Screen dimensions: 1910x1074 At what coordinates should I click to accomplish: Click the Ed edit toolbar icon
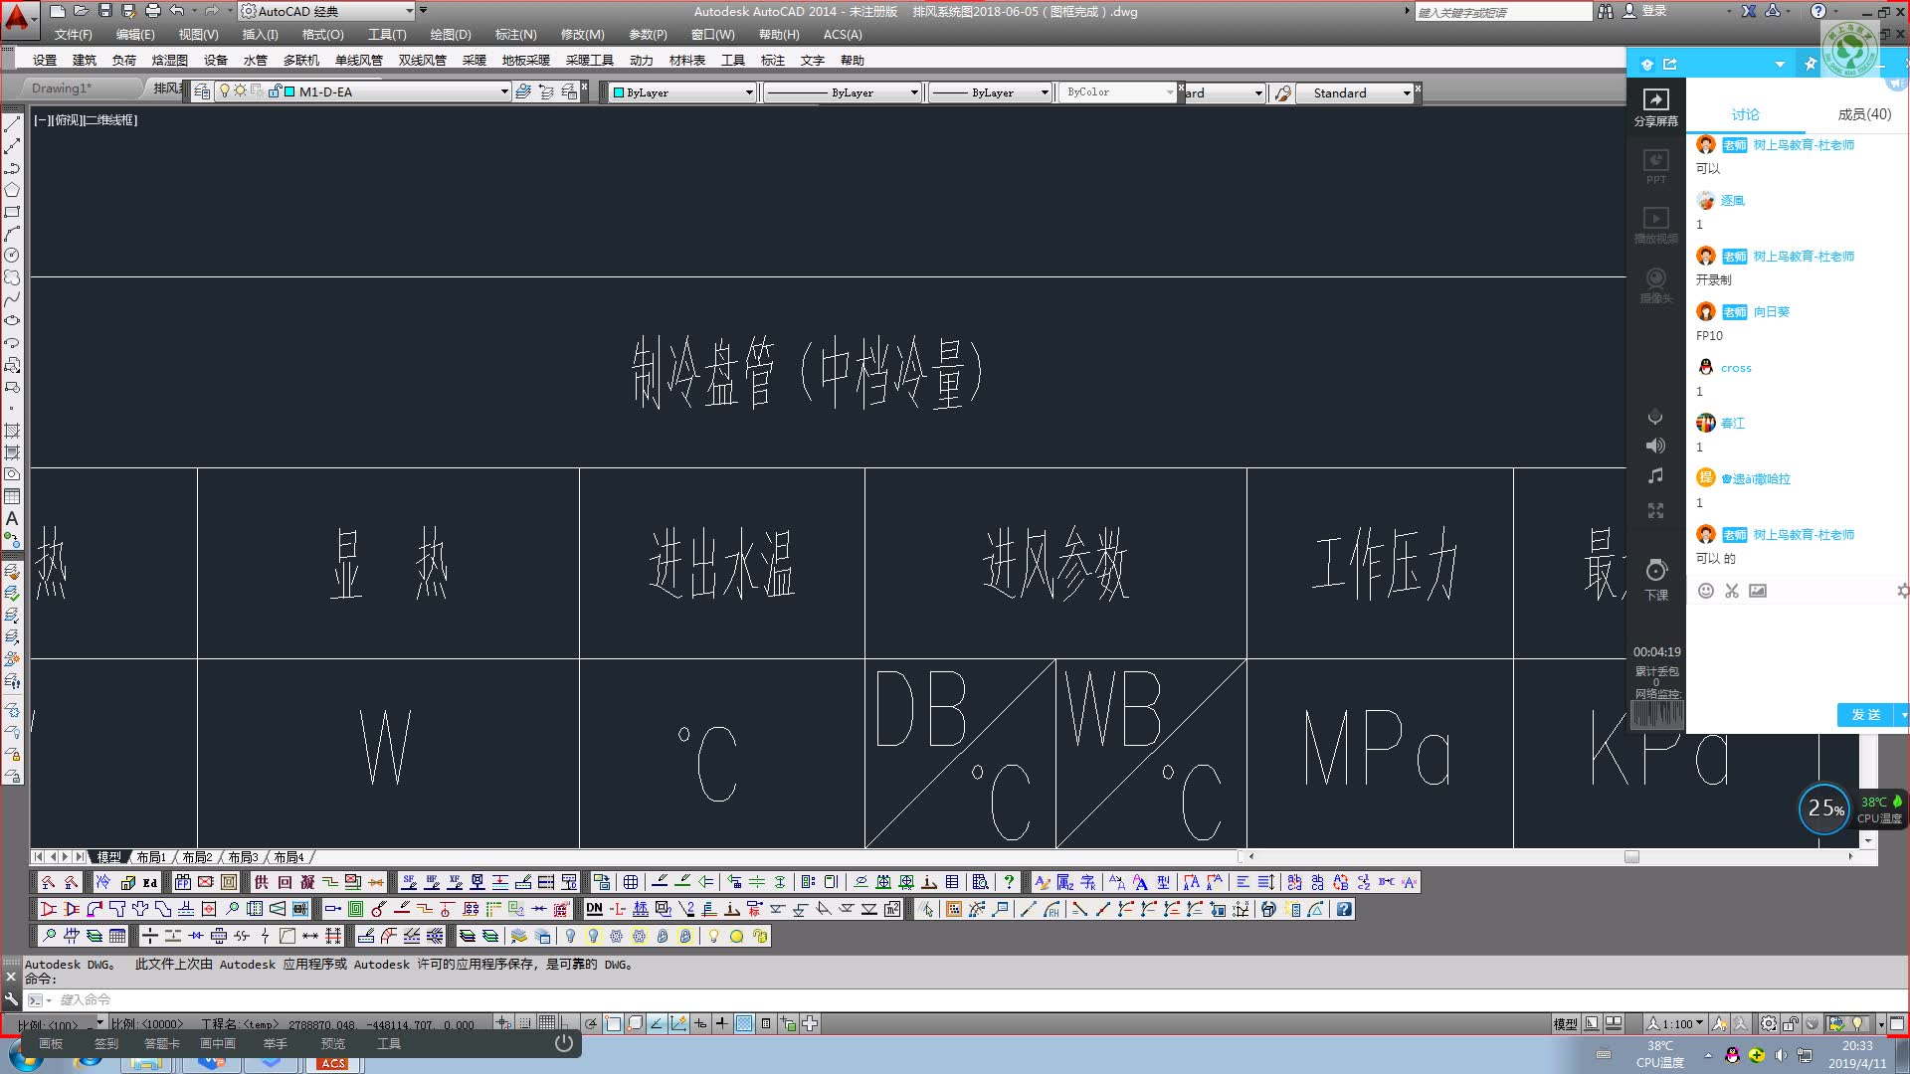click(149, 882)
